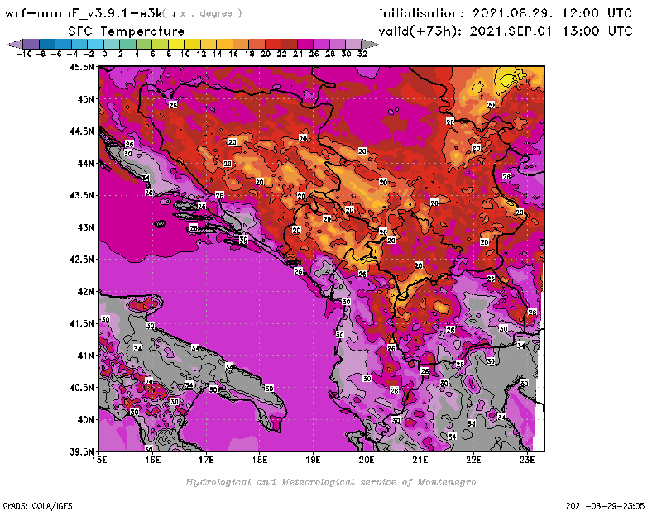This screenshot has width=662, height=511.
Task: Click the legend scale label '-10'
Action: click(x=24, y=54)
